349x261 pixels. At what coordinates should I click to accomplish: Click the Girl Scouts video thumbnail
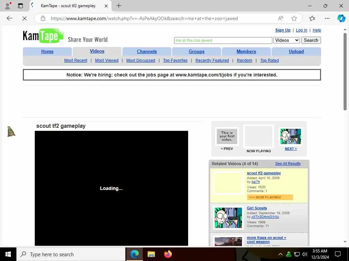point(228,218)
